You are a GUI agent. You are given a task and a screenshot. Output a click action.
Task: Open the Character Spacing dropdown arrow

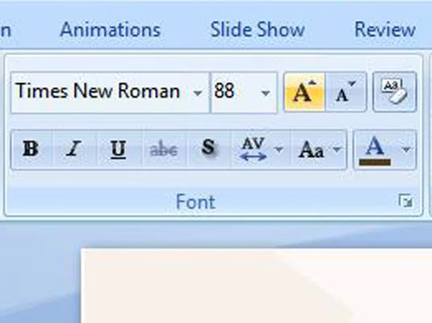pyautogui.click(x=279, y=149)
